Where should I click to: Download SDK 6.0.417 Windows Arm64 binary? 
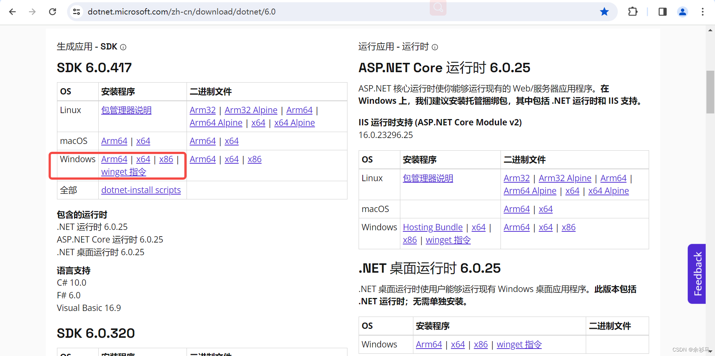click(203, 159)
